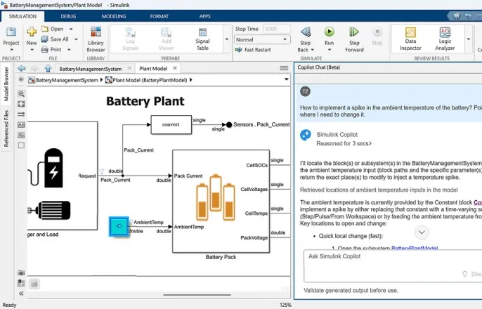Expand the breadcrumb path dropdown
Image resolution: width=482 pixels, height=309 pixels.
tap(286, 79)
